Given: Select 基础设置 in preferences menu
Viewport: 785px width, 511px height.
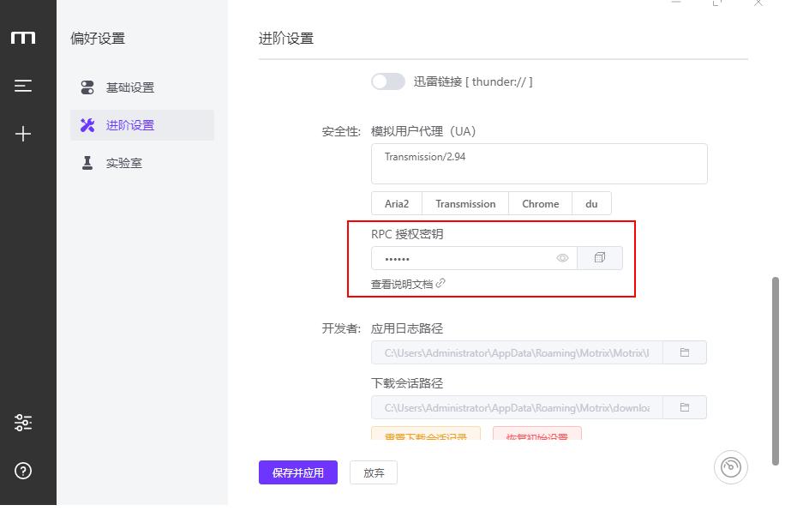Looking at the screenshot, I should (130, 87).
